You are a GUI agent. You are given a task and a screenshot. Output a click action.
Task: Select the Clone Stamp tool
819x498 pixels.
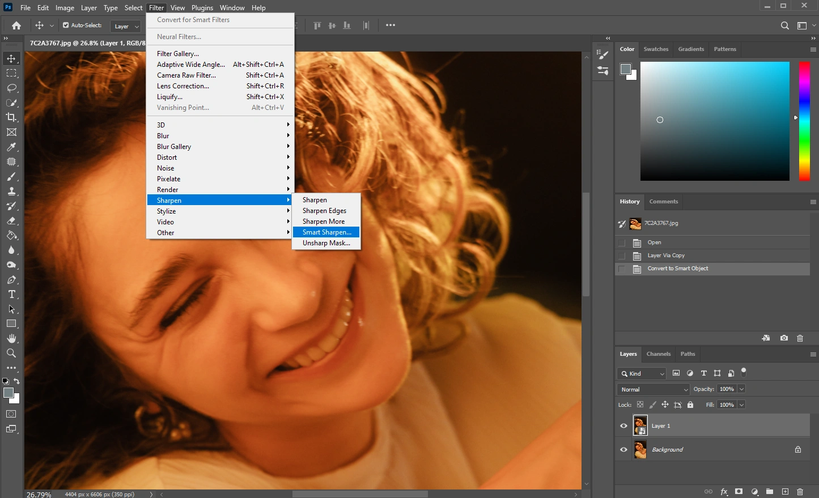click(11, 191)
